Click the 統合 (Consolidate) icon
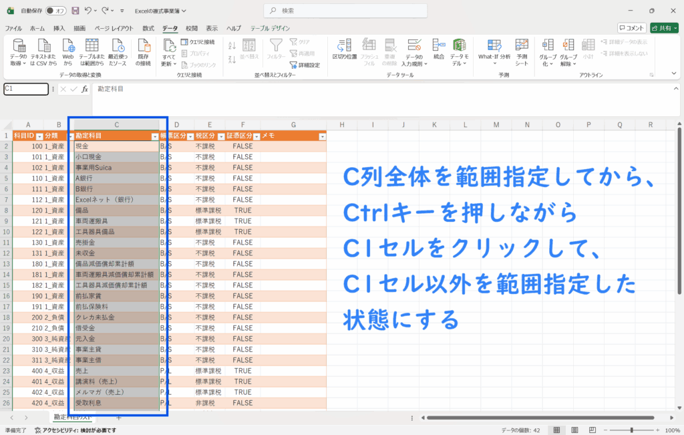The height and width of the screenshot is (435, 684). 438,47
